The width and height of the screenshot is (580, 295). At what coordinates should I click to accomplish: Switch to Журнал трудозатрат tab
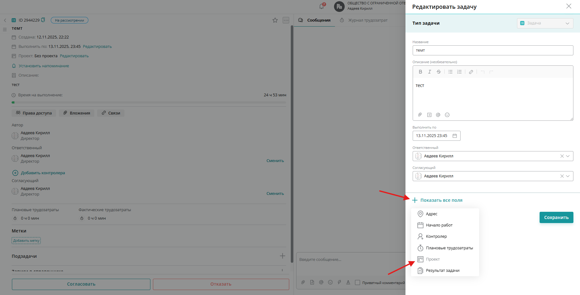(364, 20)
